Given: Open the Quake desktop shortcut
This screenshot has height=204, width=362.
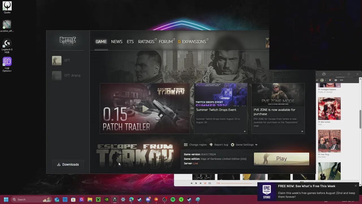Looking at the screenshot, I should click(7, 7).
